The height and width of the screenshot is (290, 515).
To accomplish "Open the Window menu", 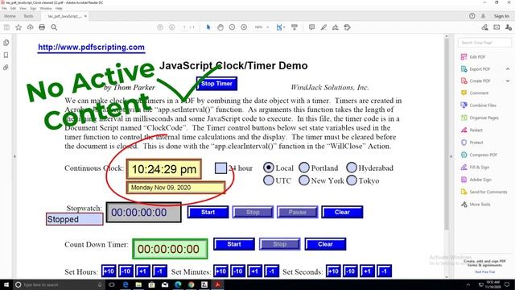I will tap(46, 8).
